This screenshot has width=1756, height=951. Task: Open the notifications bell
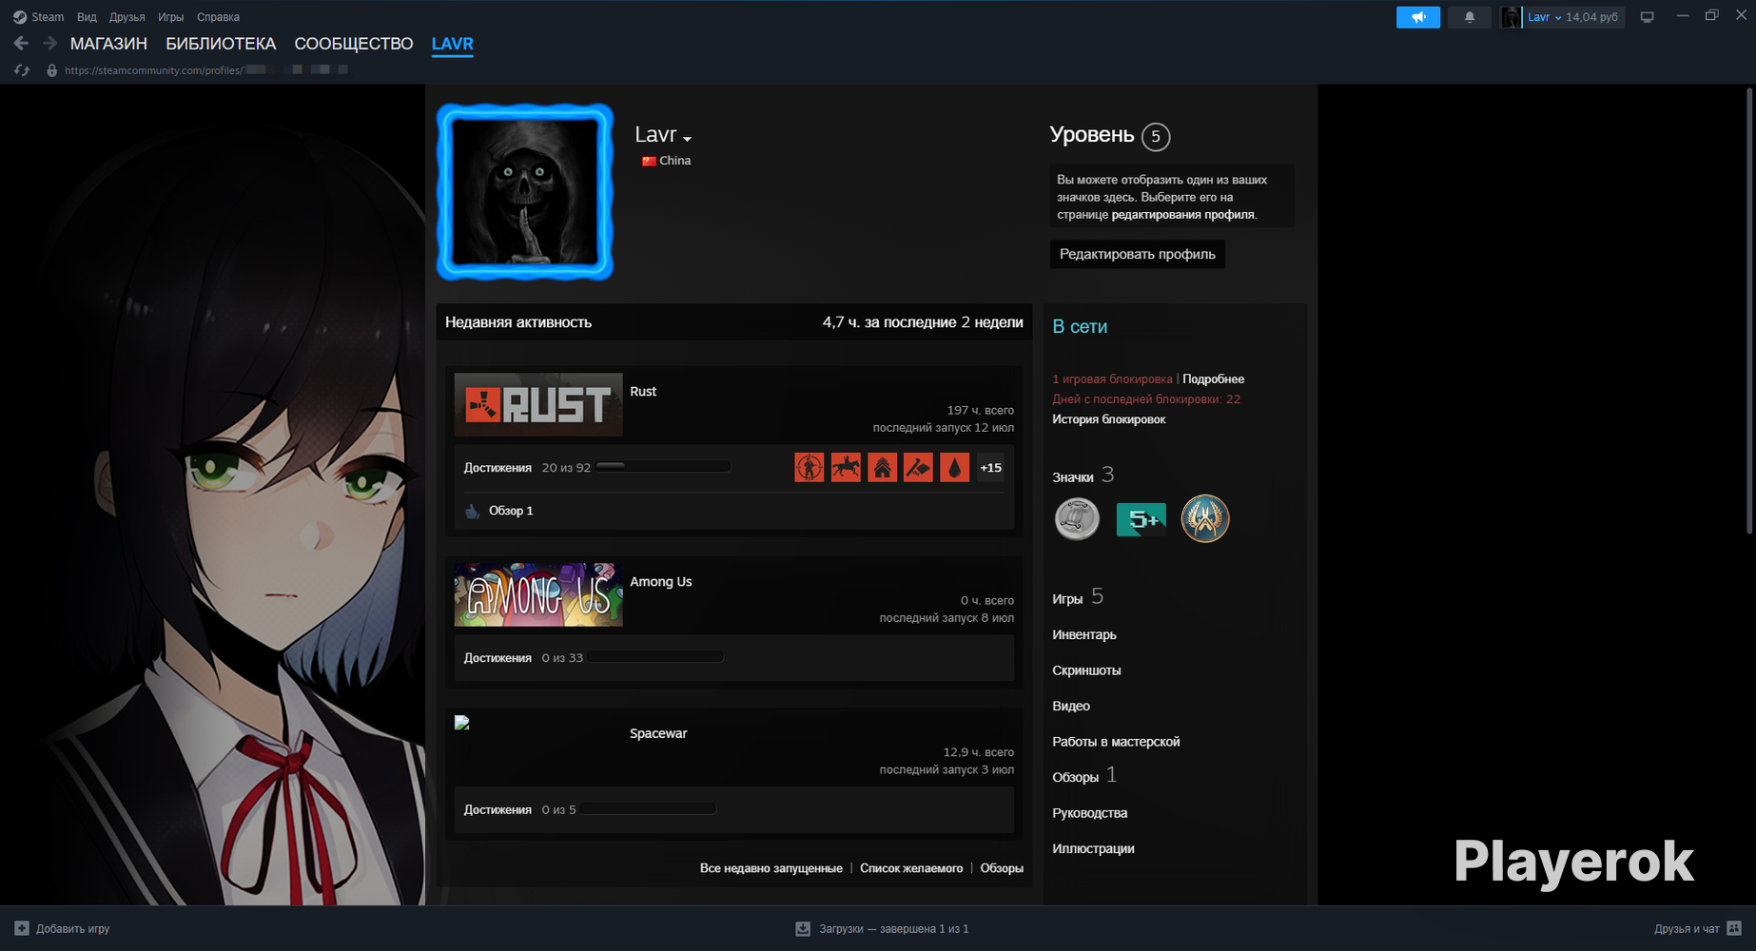(x=1470, y=17)
